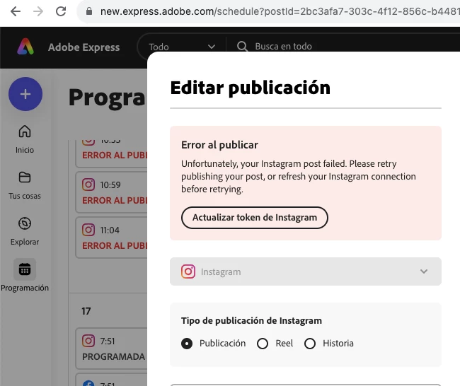The image size is (460, 386).
Task: Reload the page with the refresh icon
Action: (x=61, y=12)
